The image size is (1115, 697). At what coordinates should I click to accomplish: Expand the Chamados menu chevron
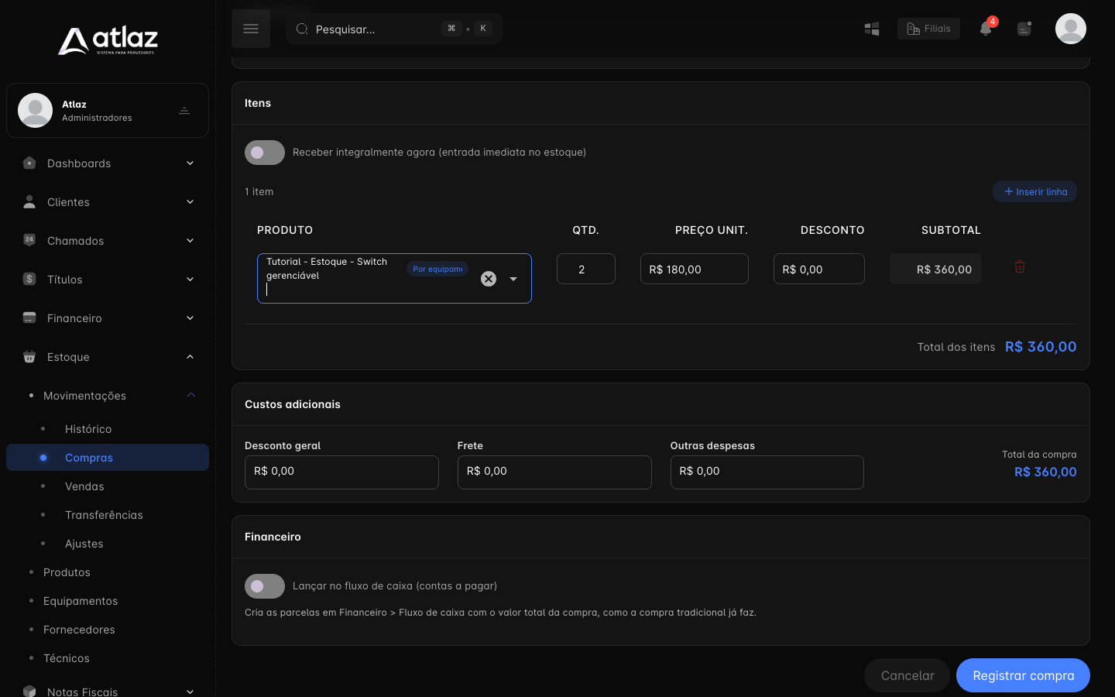(x=190, y=241)
